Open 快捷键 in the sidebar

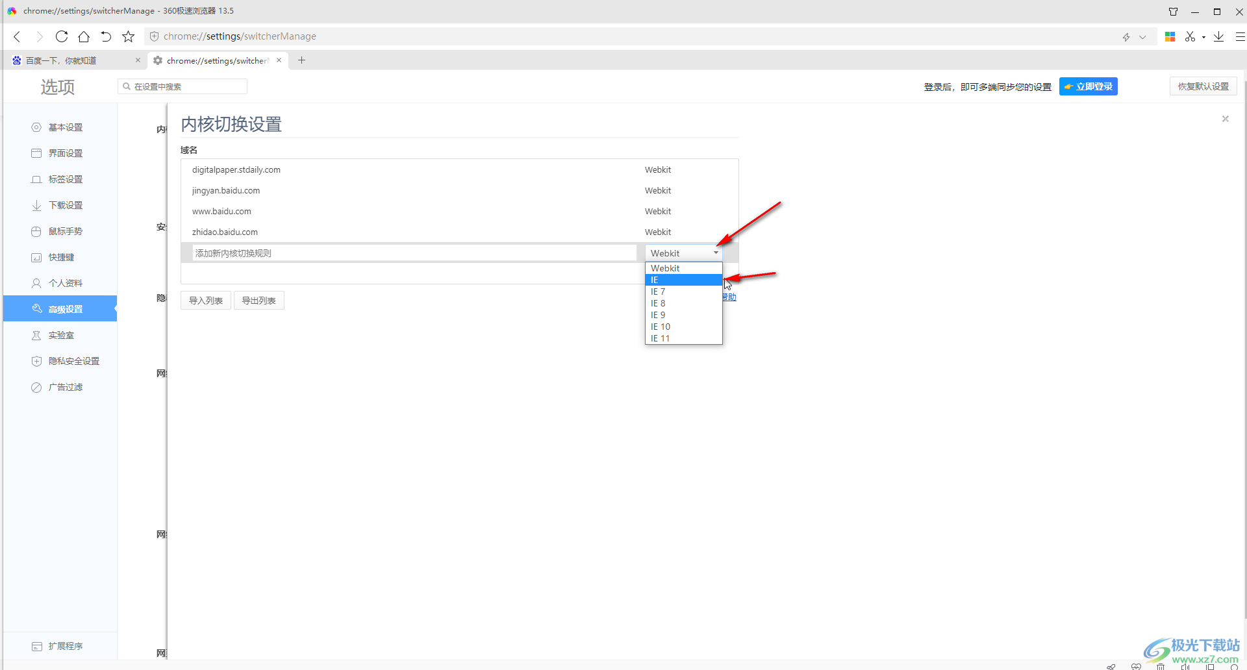pyautogui.click(x=60, y=257)
